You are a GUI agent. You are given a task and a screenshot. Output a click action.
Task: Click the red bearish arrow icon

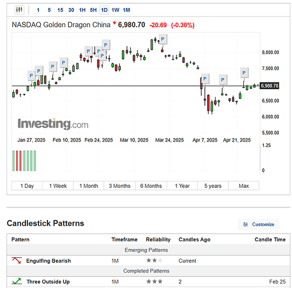[17, 260]
